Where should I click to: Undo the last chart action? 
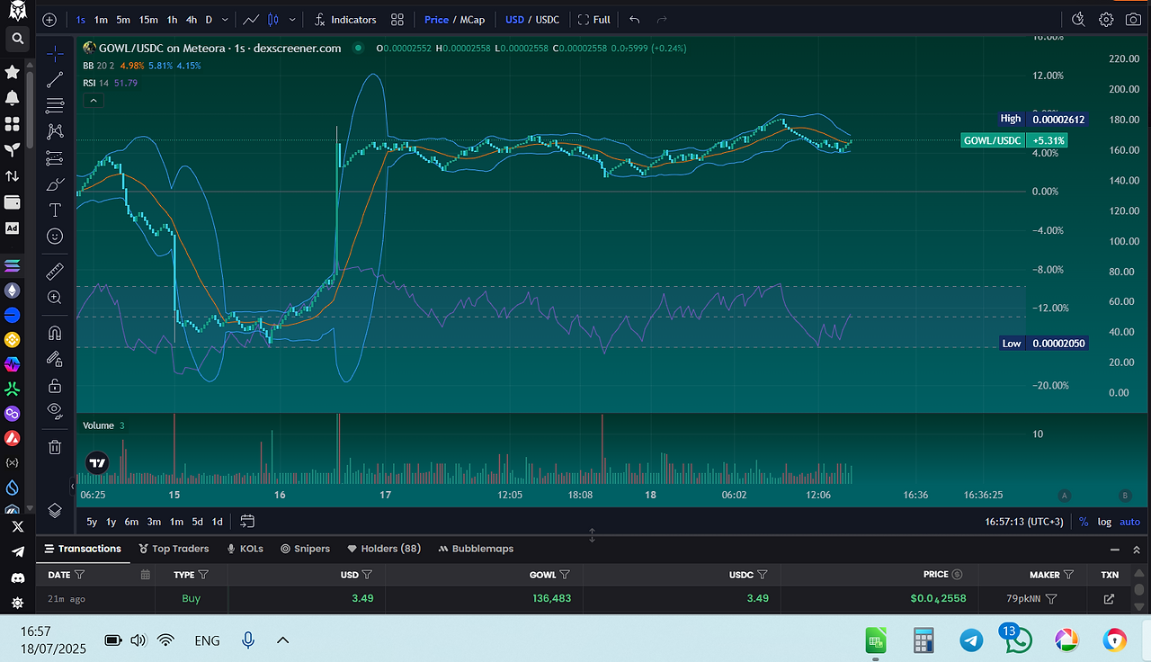pyautogui.click(x=635, y=19)
